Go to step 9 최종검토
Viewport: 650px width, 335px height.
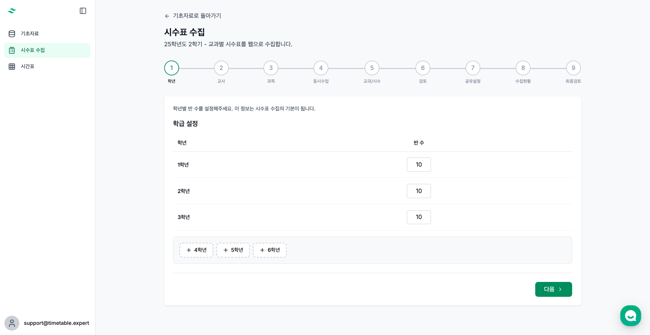tap(573, 68)
